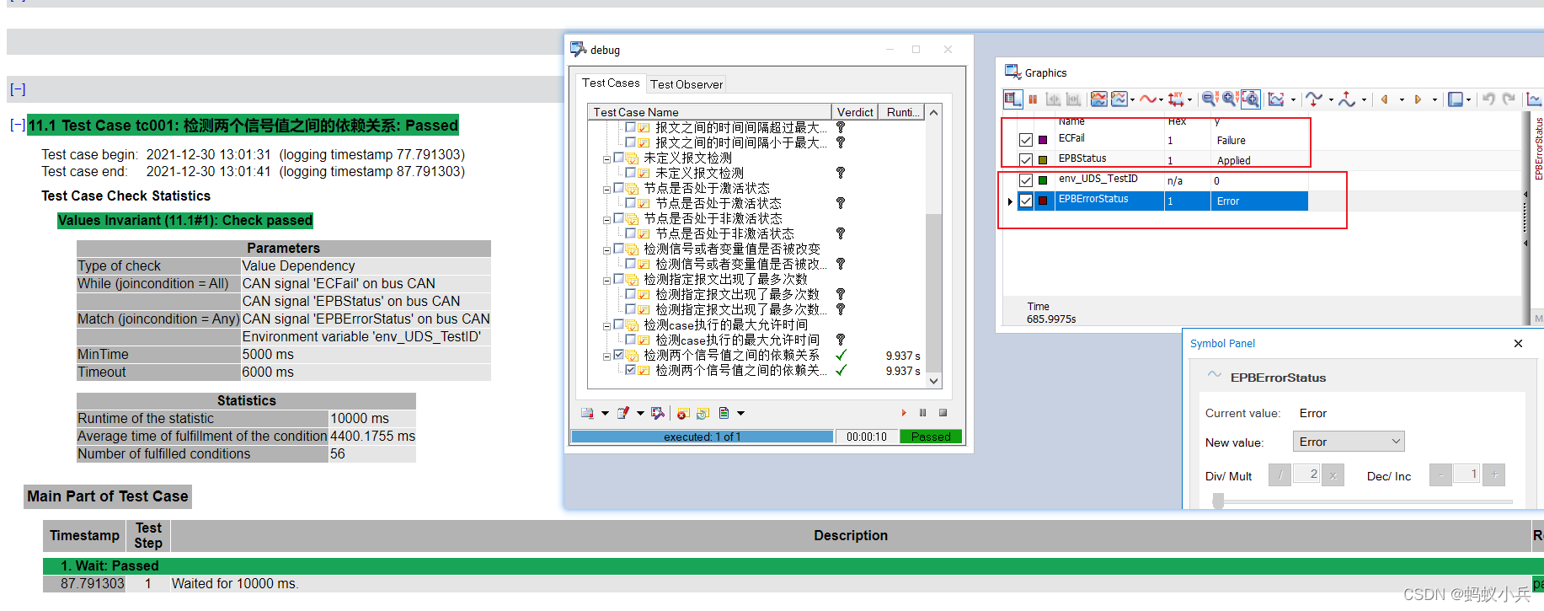Click the XY axis scaling icon
The width and height of the screenshot is (1544, 611).
pos(1176,99)
